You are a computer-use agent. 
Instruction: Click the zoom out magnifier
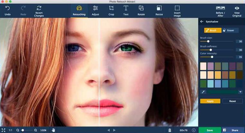17,130
